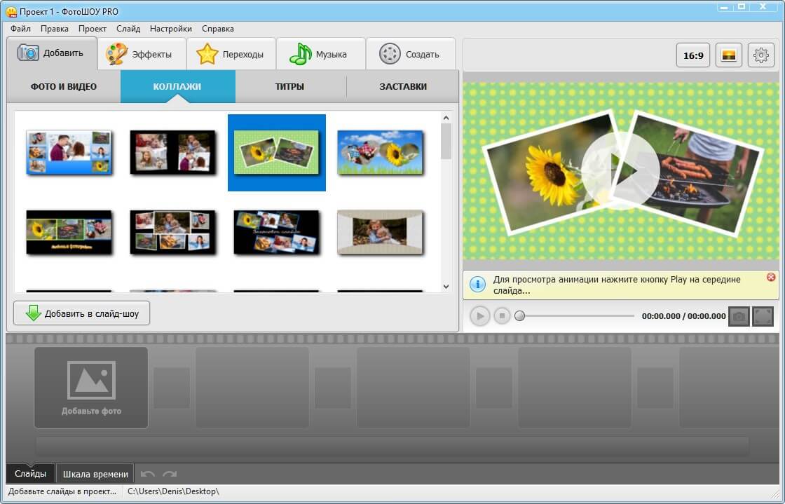This screenshot has height=504, width=785.
Task: Select the sunflower hearts collage thumbnail
Action: click(x=381, y=152)
